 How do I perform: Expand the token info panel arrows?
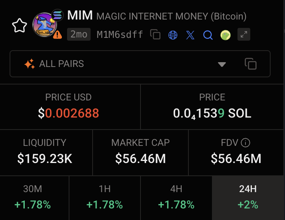click(244, 34)
